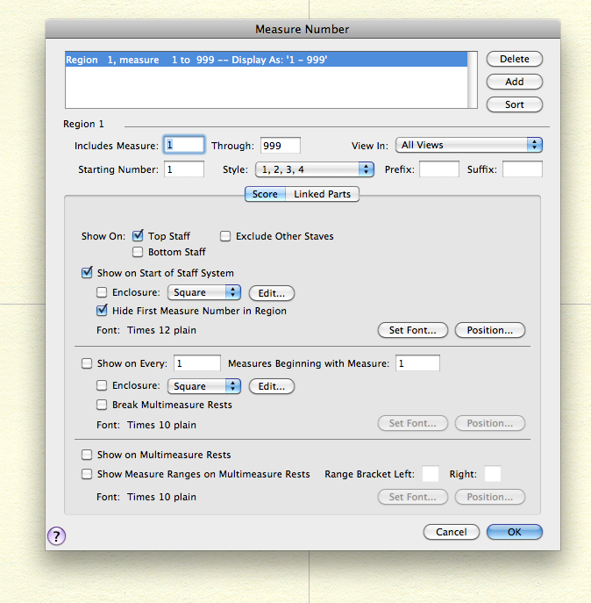
Task: Switch to the Linked Parts tab
Action: pyautogui.click(x=322, y=194)
